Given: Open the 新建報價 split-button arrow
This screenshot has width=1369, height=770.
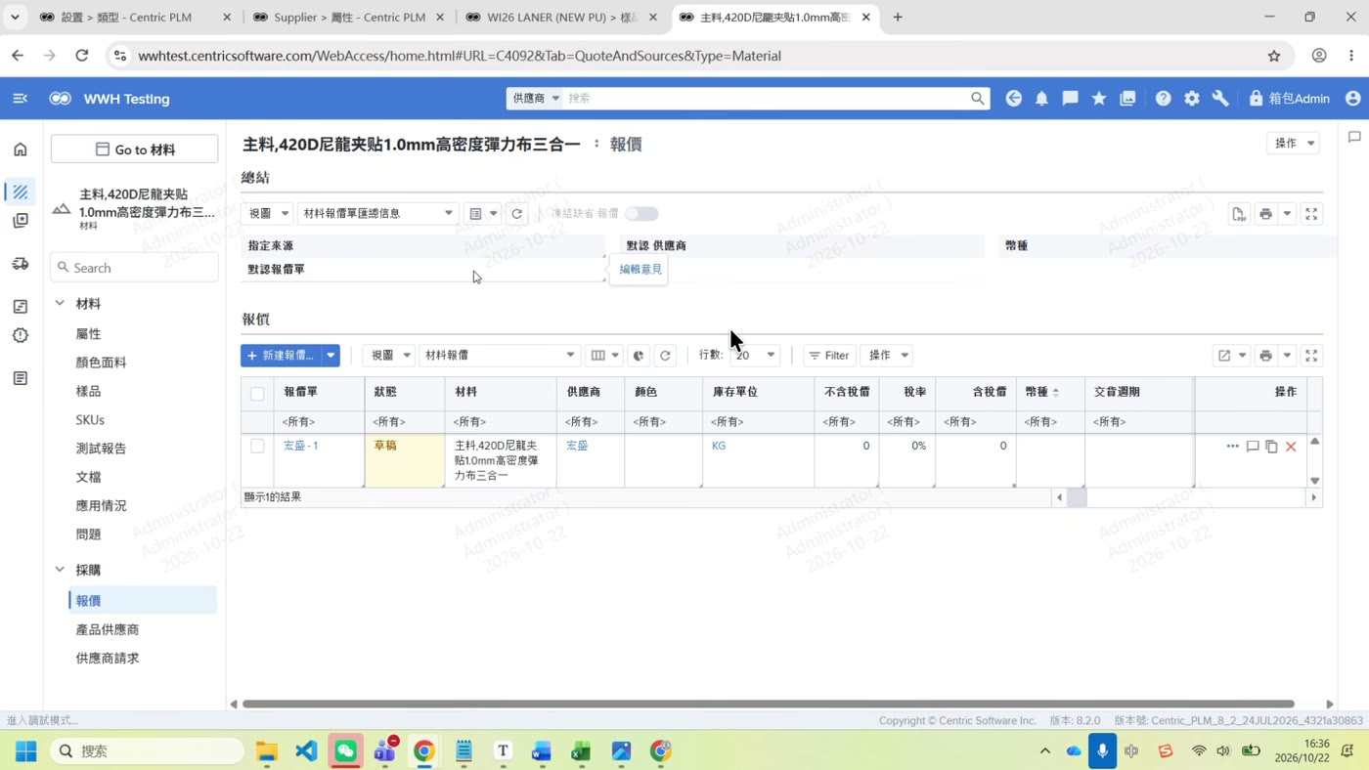Looking at the screenshot, I should click(331, 356).
